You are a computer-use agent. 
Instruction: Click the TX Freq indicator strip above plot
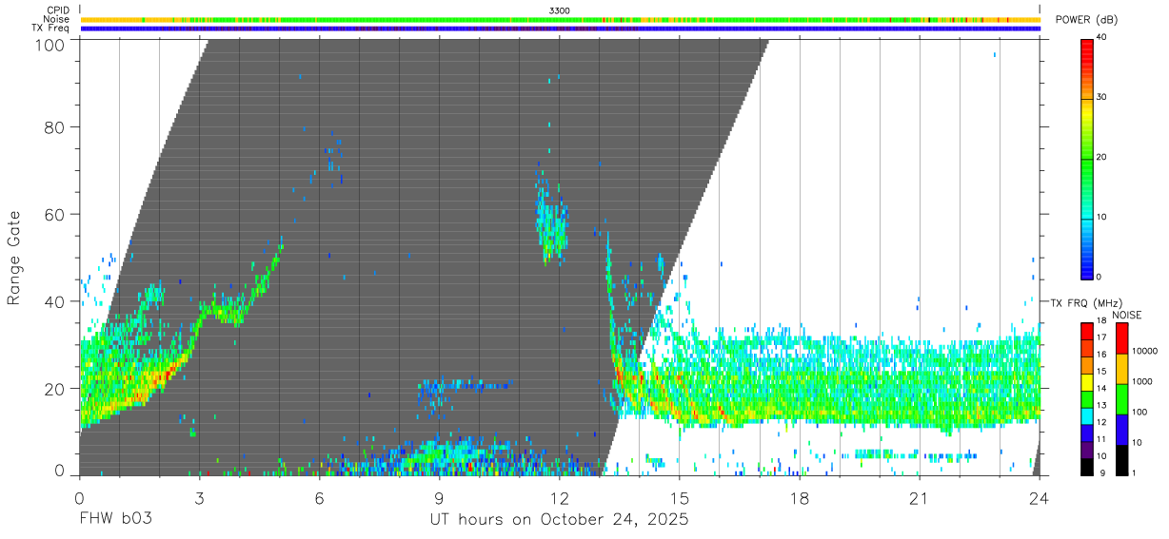tap(560, 29)
